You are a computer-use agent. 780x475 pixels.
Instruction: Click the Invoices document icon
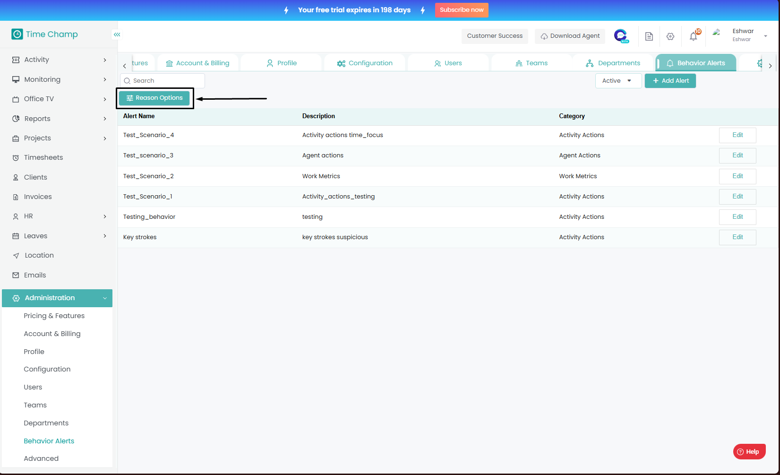16,197
